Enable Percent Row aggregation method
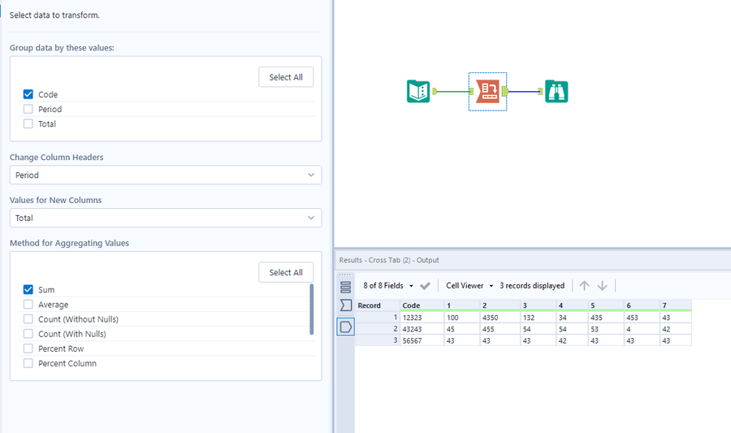Viewport: 731px width, 433px height. coord(28,349)
